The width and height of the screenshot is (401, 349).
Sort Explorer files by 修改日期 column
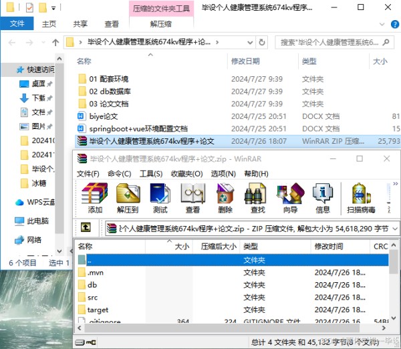pos(245,61)
